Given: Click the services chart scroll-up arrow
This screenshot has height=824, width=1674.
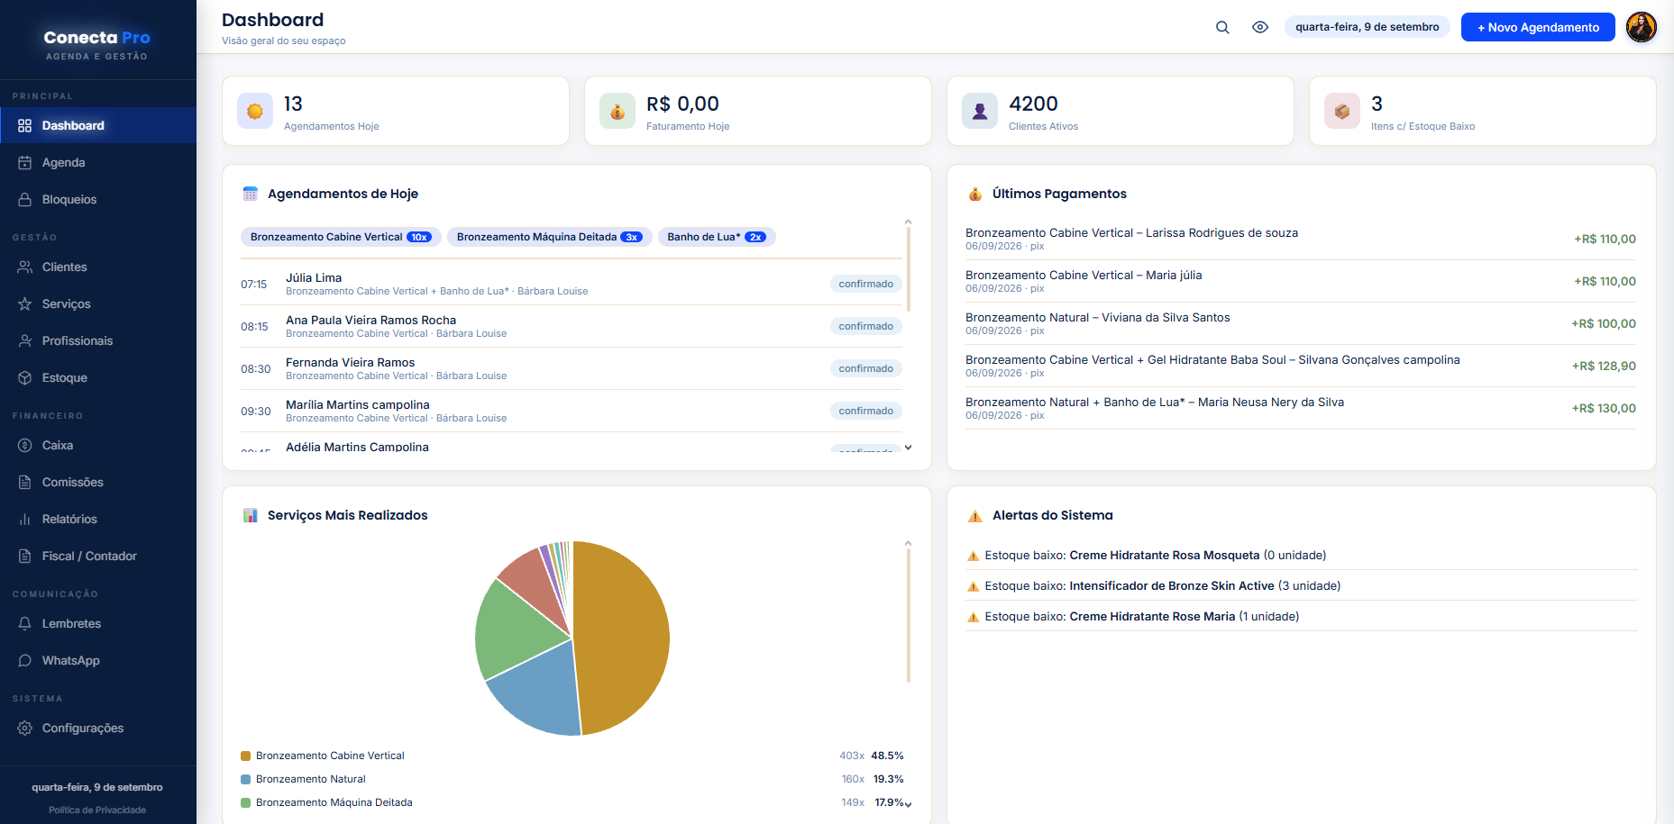Looking at the screenshot, I should (908, 543).
